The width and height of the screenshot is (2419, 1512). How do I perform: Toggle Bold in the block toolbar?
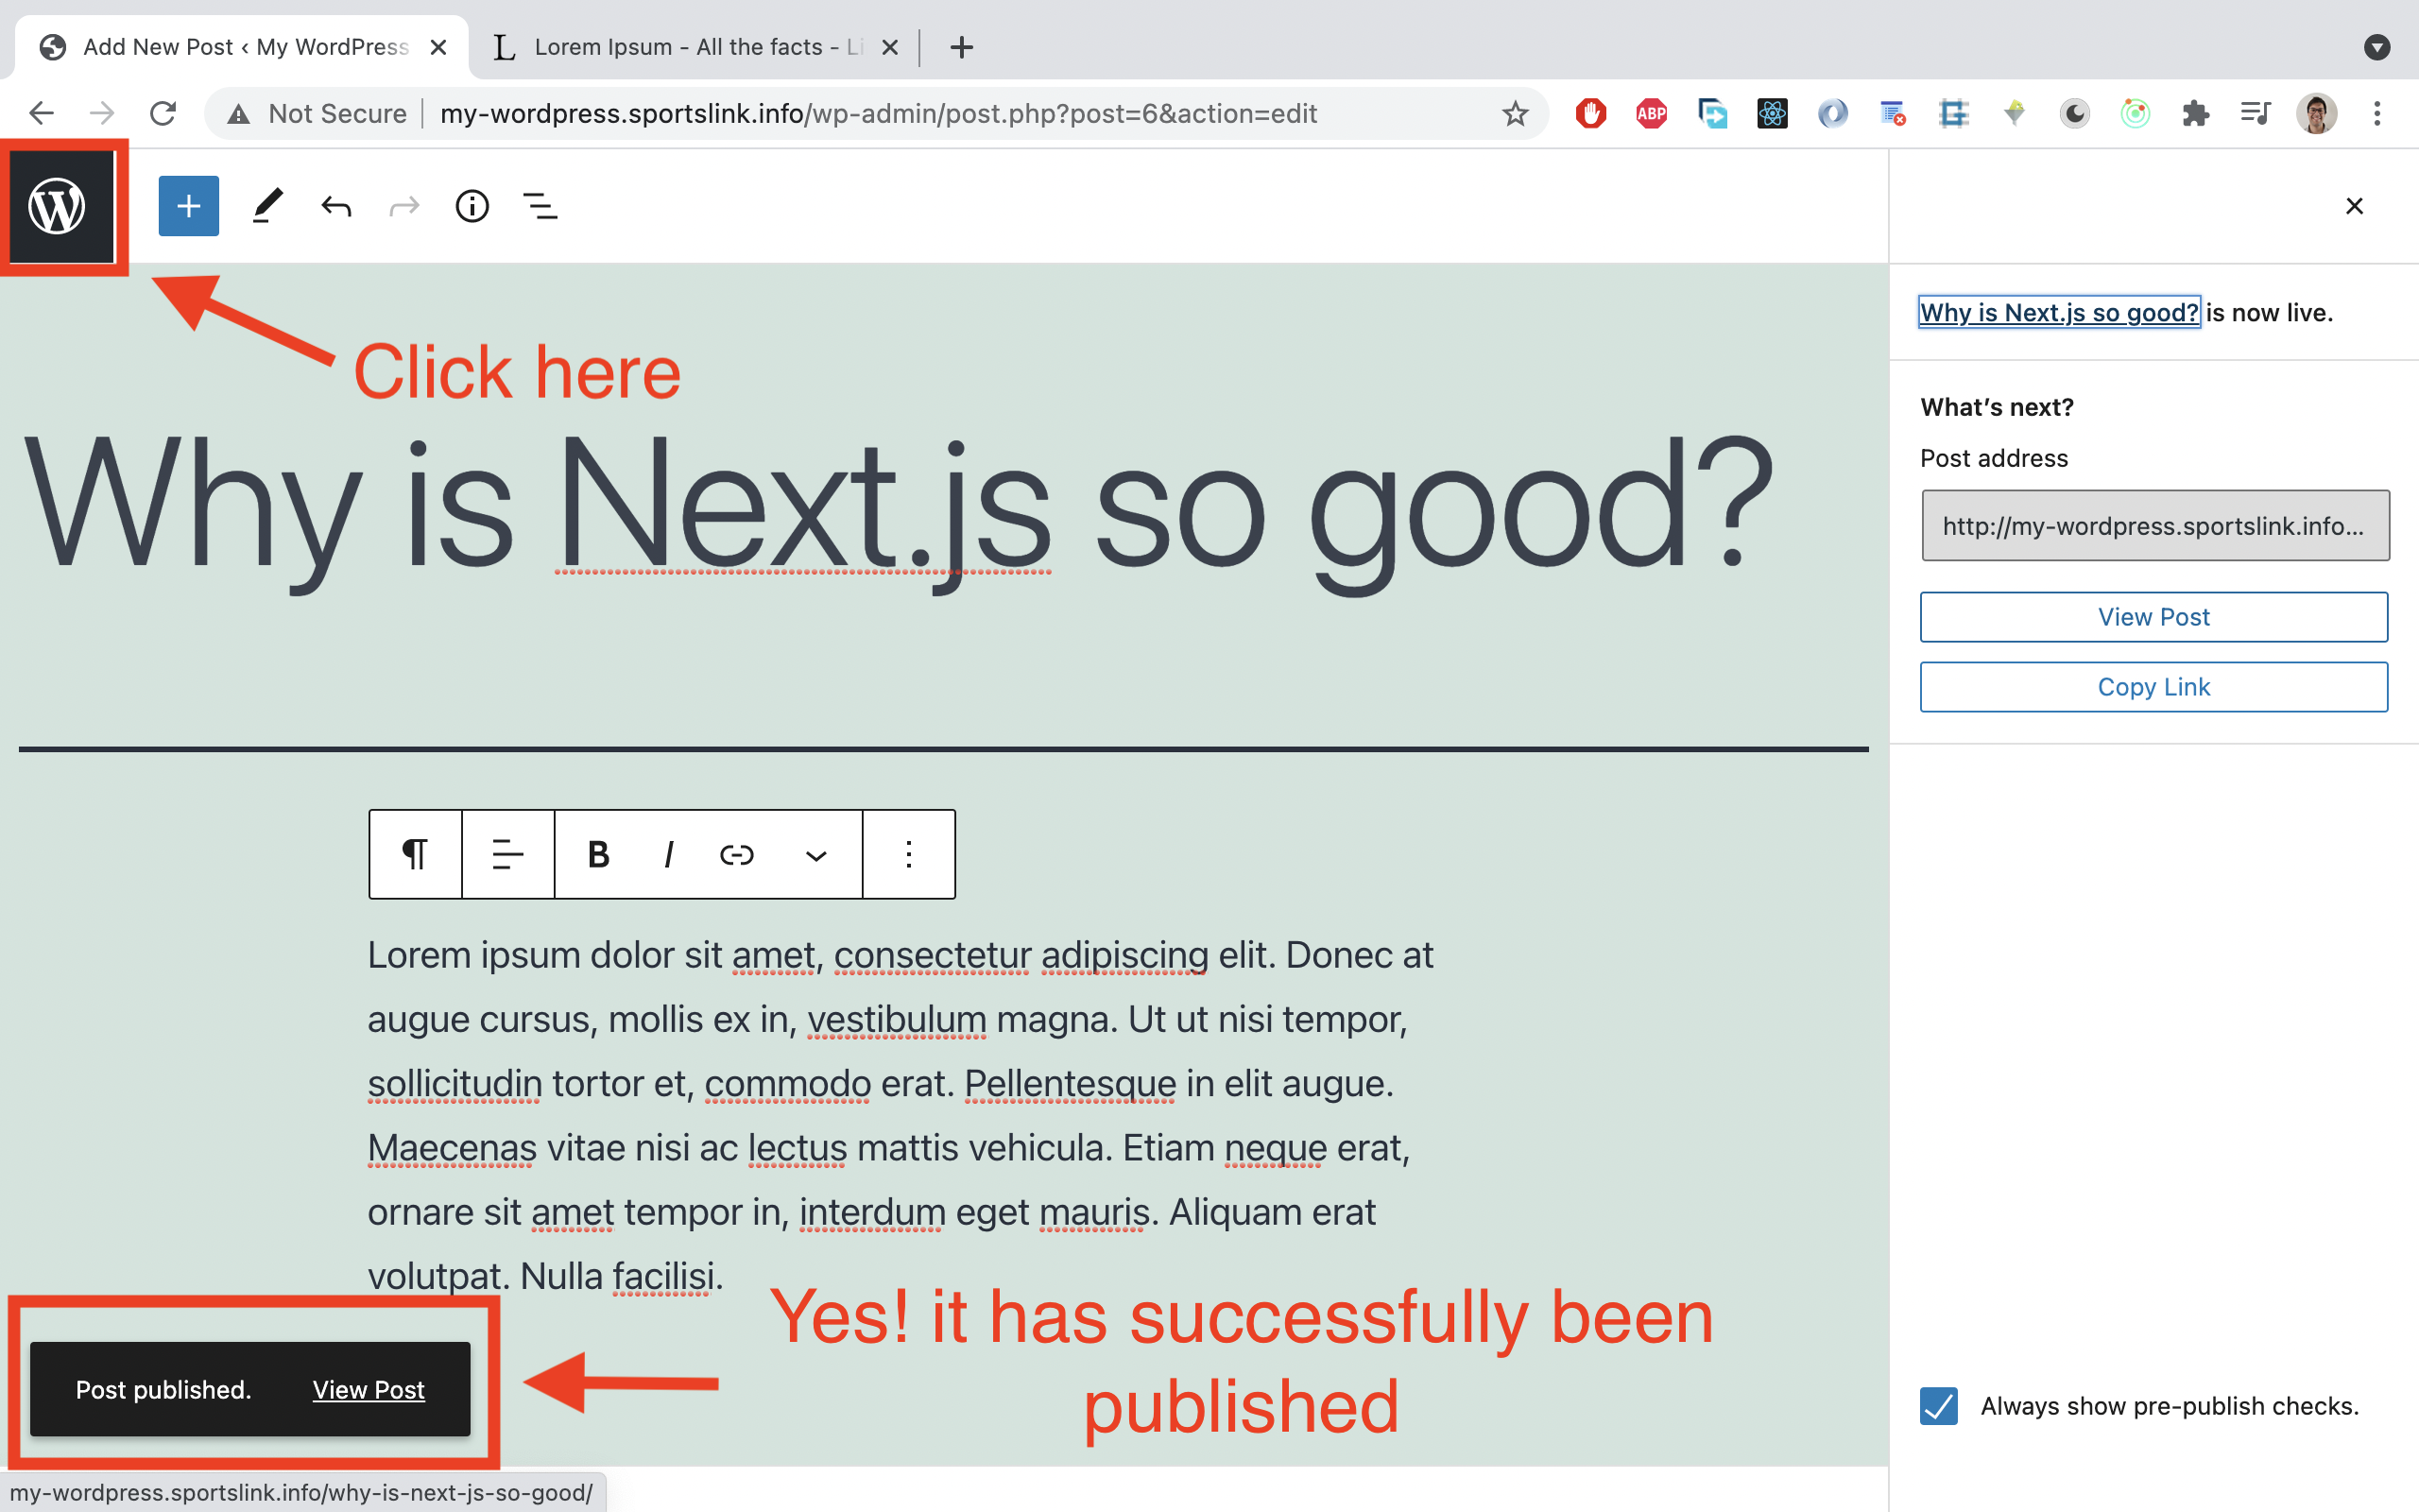tap(597, 854)
